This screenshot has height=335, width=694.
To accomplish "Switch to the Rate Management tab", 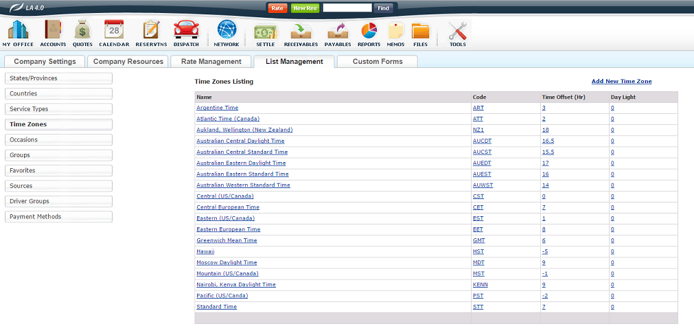I will coord(211,62).
